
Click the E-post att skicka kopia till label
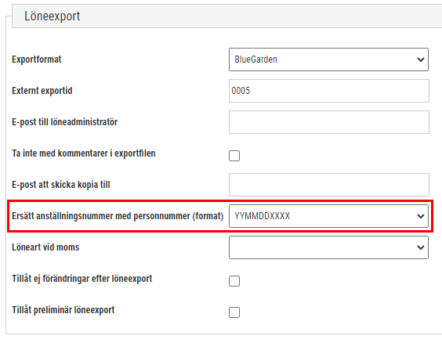click(x=61, y=185)
